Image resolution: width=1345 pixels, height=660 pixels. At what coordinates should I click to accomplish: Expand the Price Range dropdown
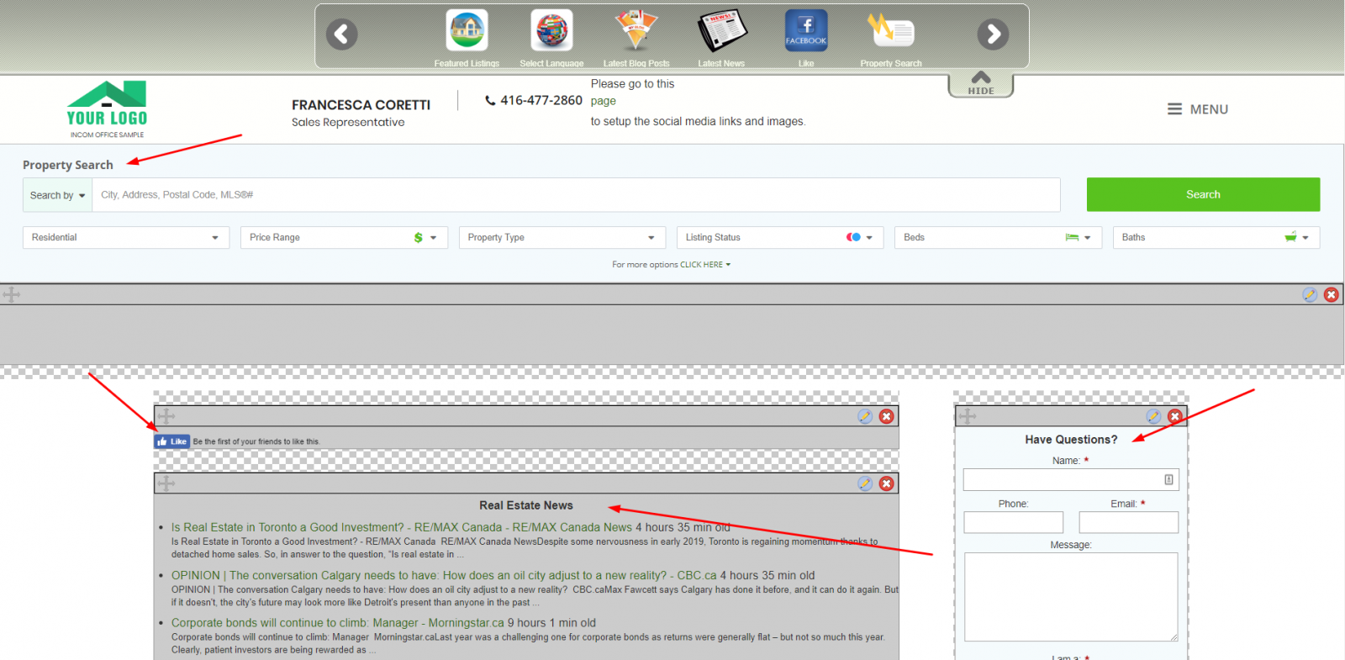tap(343, 238)
